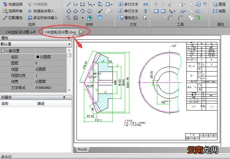The image size is (230, 159).
Task: Pin the 收藏夹 favorites panel
Action: click(x=64, y=97)
